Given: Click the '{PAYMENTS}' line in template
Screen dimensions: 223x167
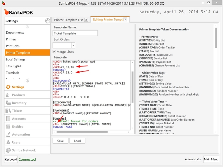Looking at the screenshot, I should tap(61, 89).
